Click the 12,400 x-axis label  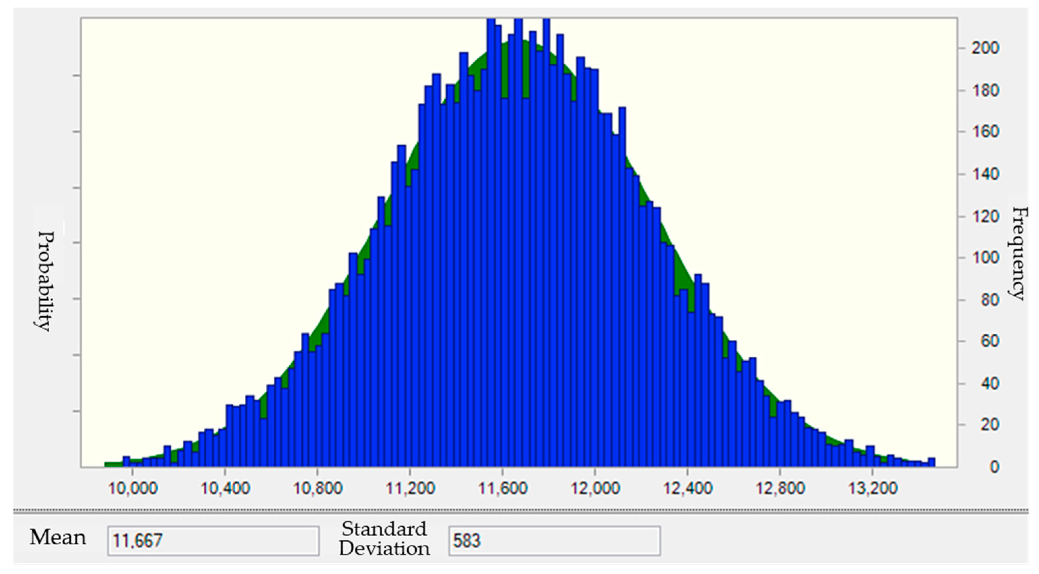click(x=687, y=488)
